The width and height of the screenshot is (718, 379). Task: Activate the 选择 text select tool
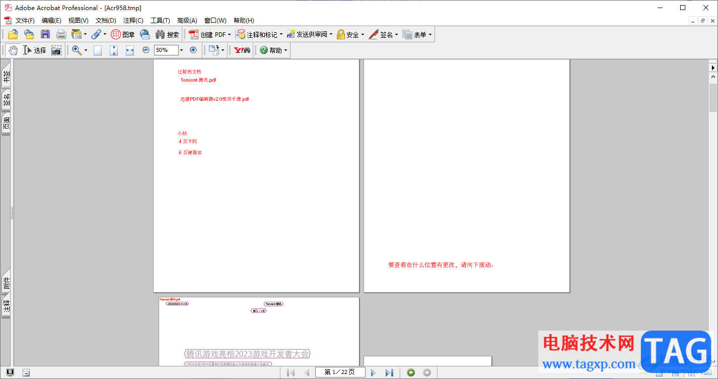coord(34,50)
